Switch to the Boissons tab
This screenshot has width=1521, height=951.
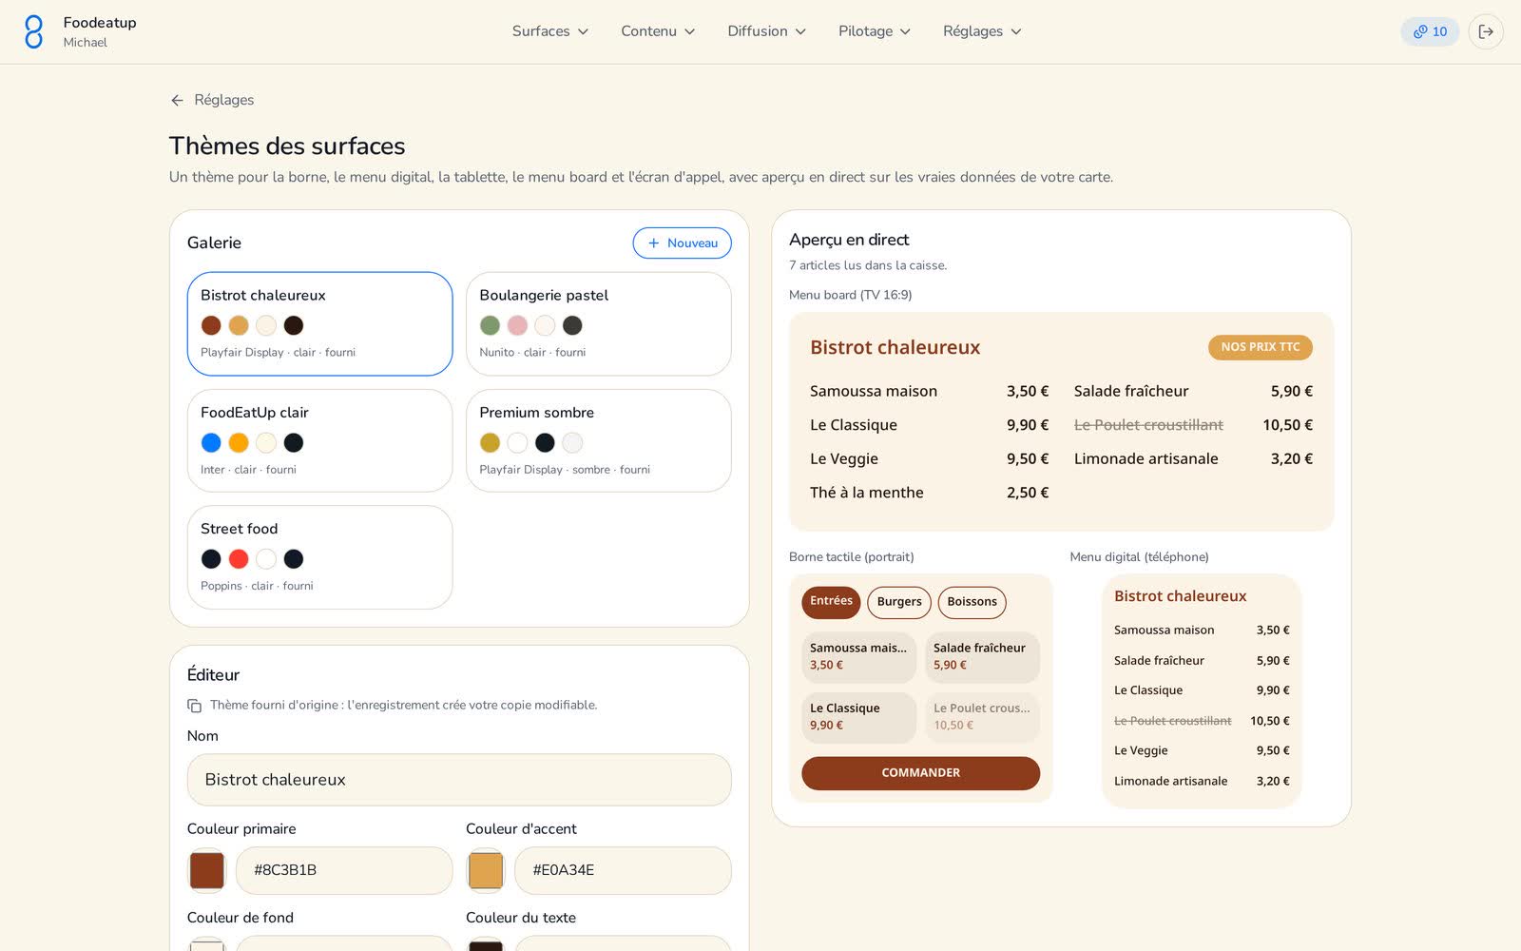(x=972, y=602)
